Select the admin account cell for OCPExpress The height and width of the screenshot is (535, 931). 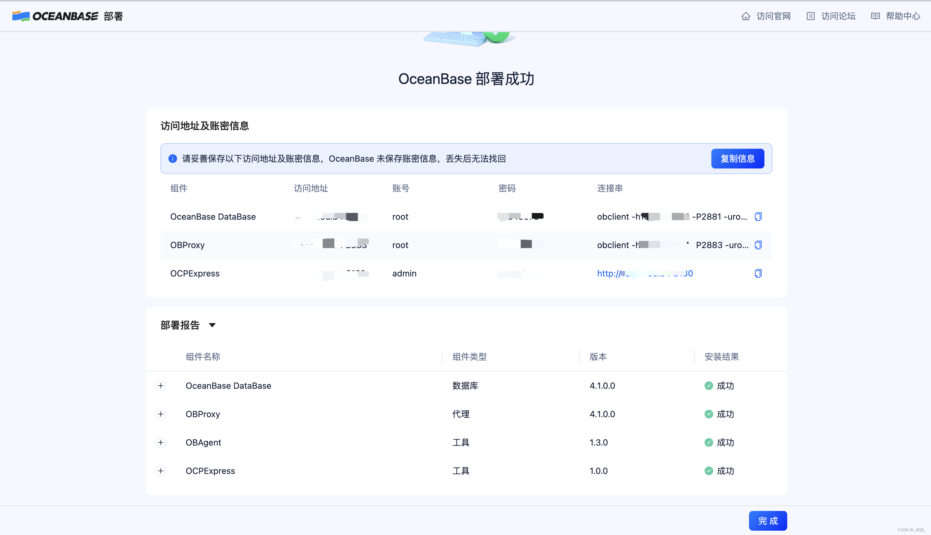[x=404, y=273]
